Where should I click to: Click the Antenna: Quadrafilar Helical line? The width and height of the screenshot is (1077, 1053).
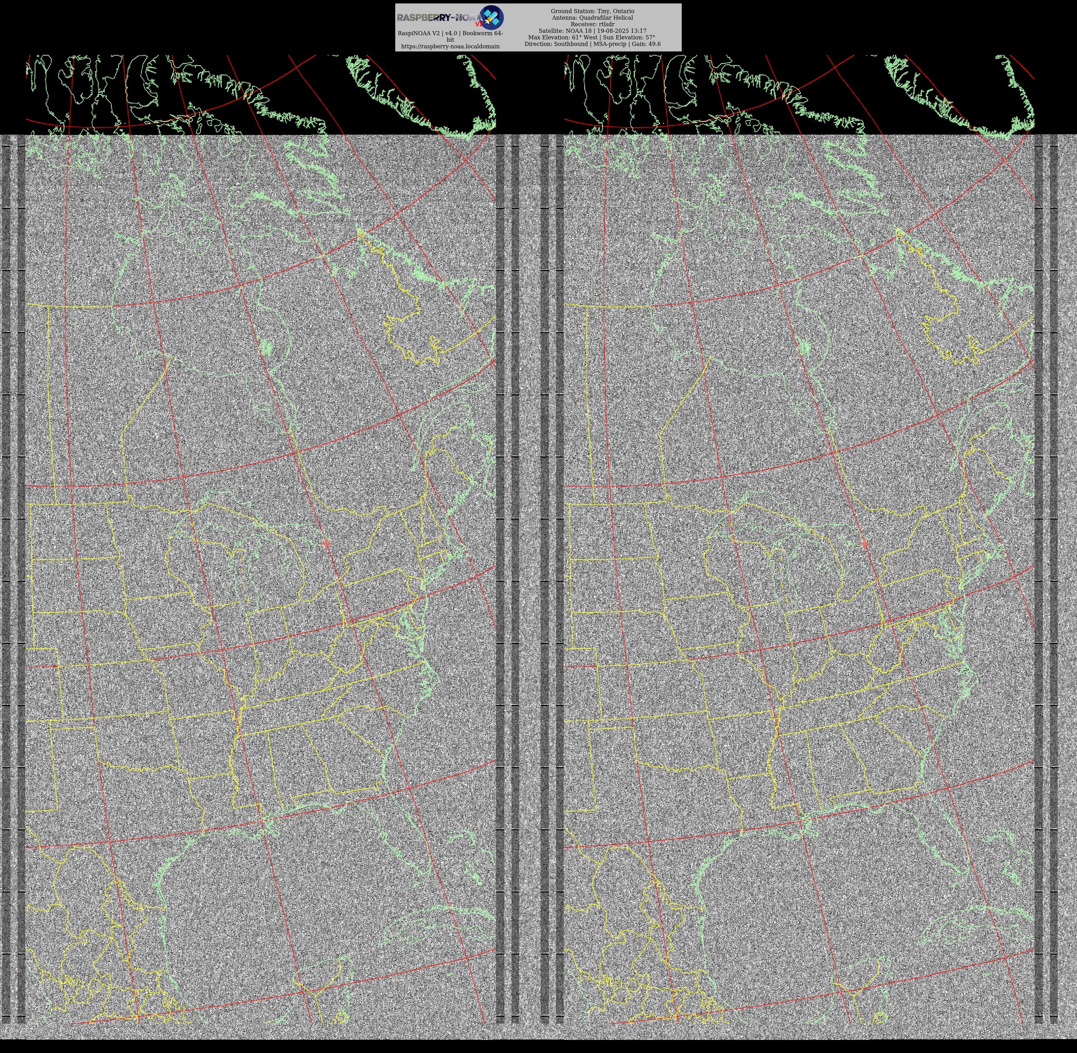coord(592,18)
